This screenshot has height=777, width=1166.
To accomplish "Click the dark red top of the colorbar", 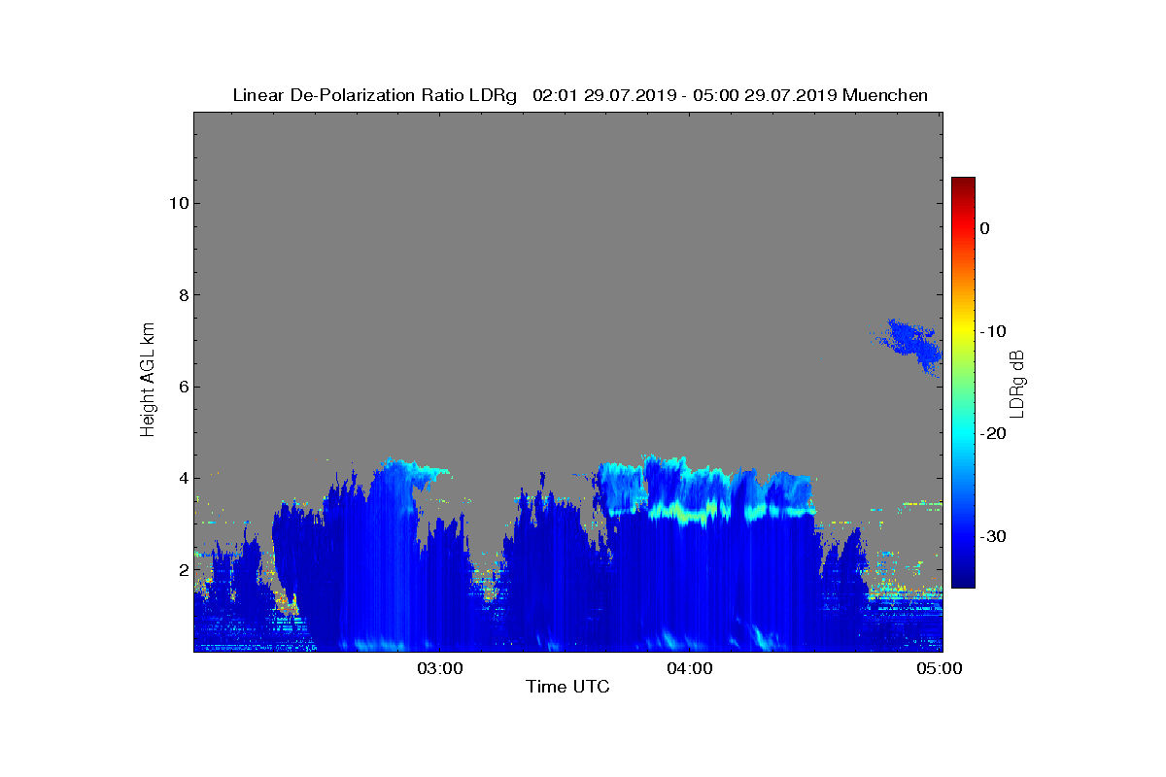I will click(963, 185).
